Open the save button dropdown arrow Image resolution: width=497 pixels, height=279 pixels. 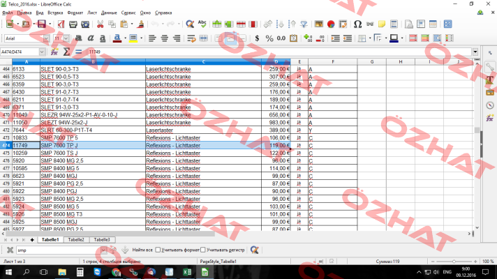(x=50, y=24)
